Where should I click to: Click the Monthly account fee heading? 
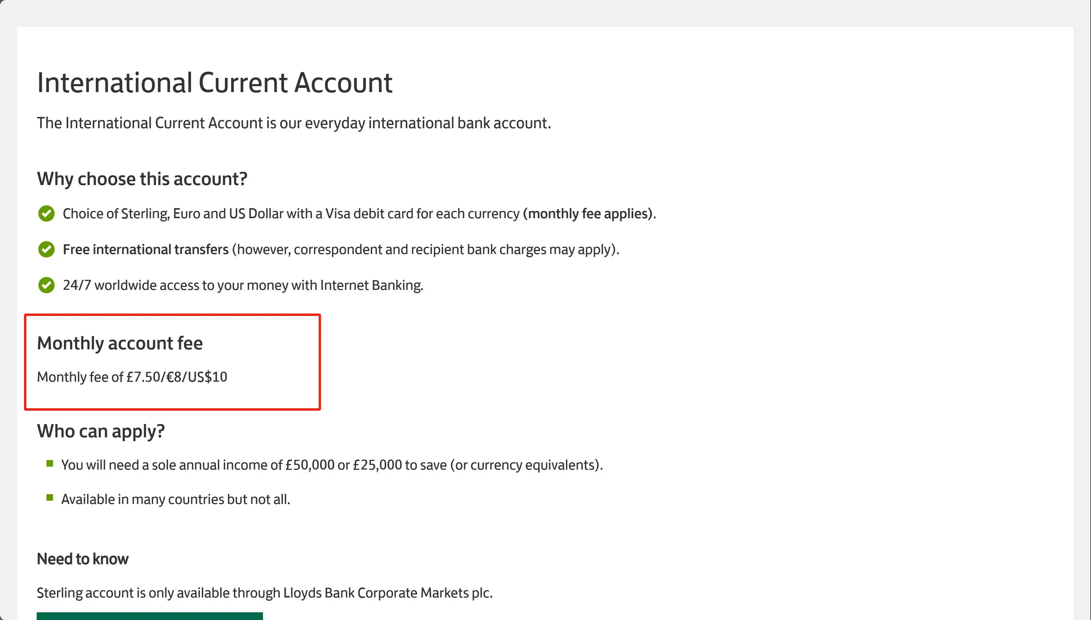[120, 343]
